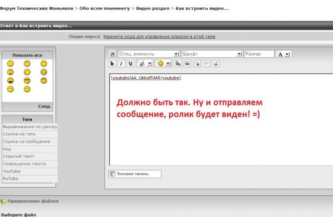Click the Прикрепление файлов section label
Screen dimensions: 333x217
(x=33, y=201)
